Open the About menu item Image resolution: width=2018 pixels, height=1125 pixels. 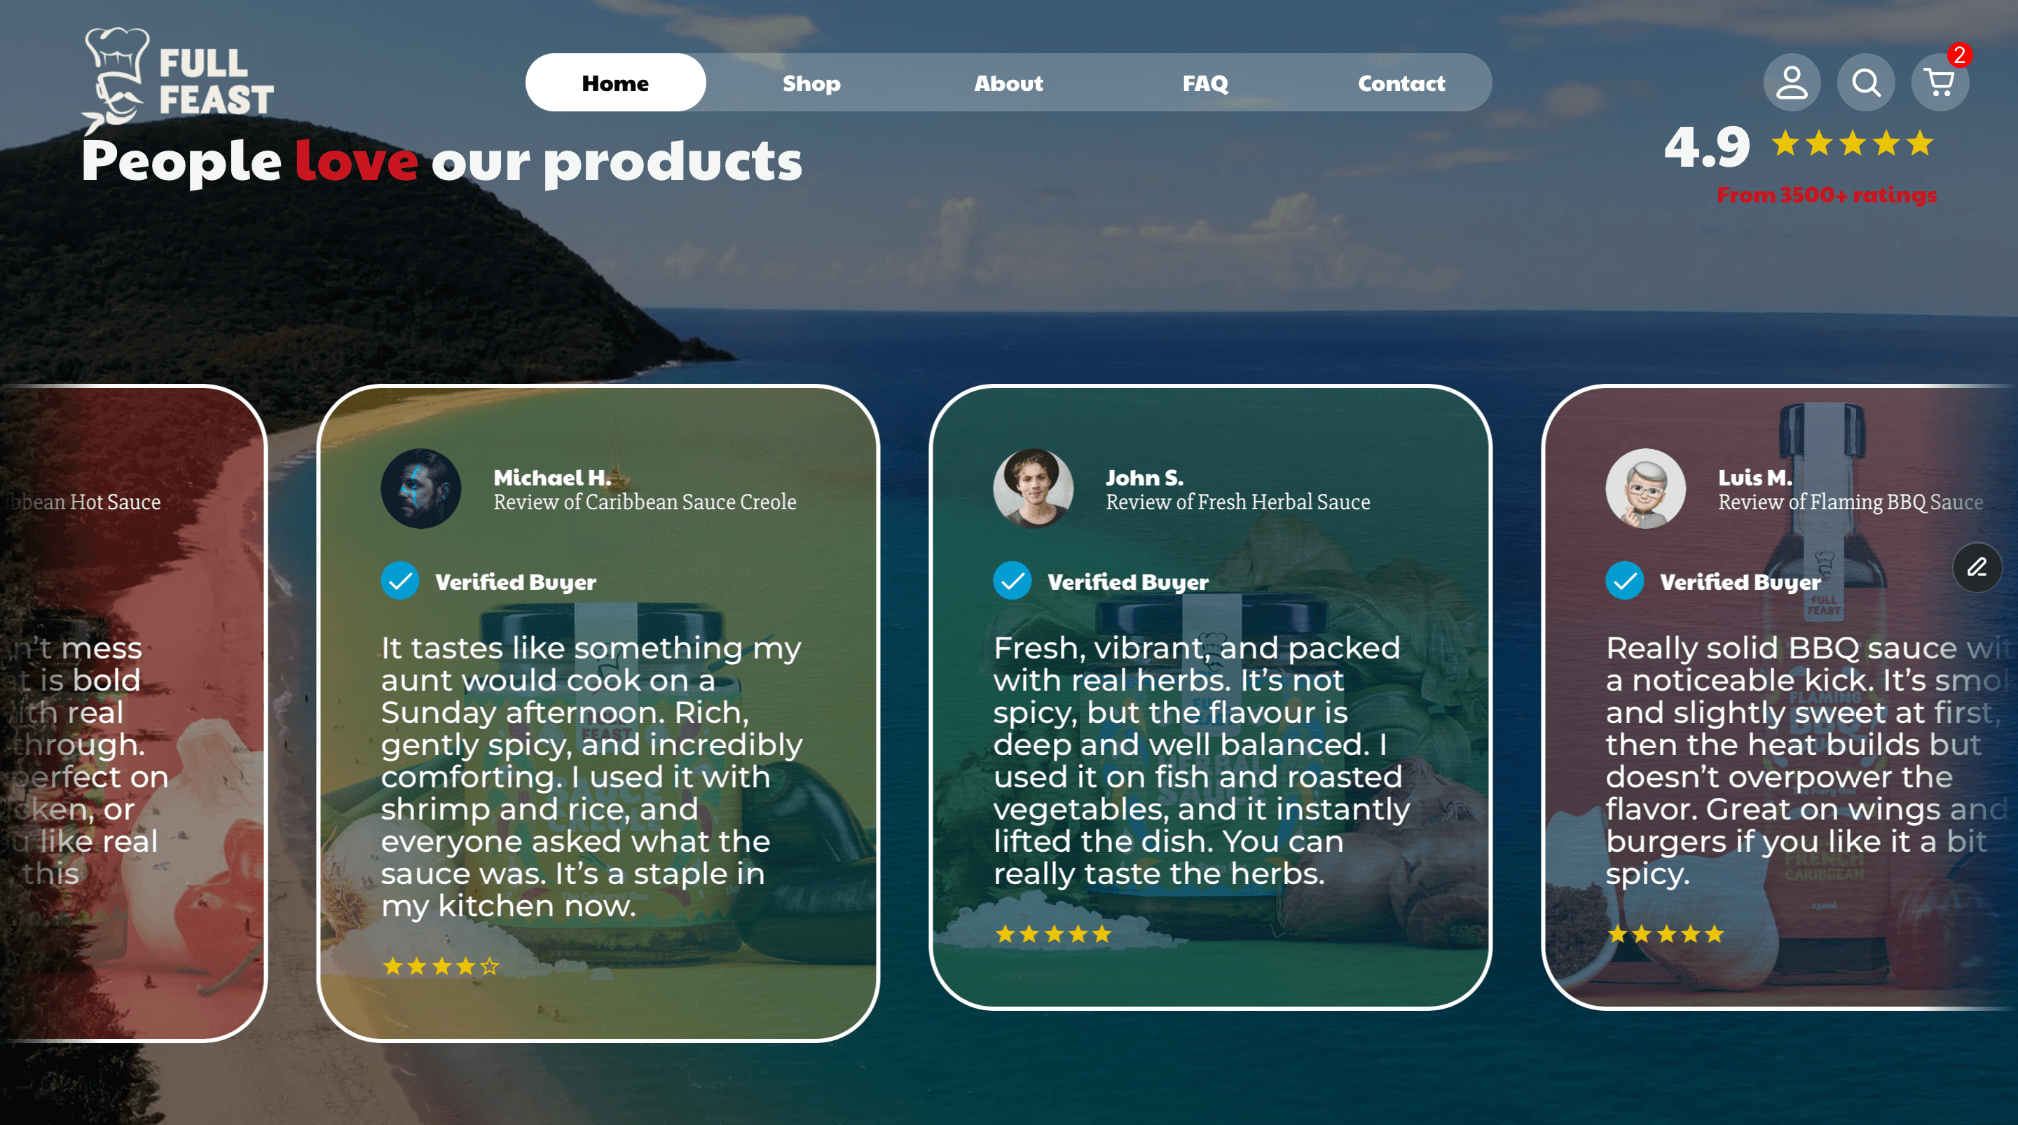1008,83
